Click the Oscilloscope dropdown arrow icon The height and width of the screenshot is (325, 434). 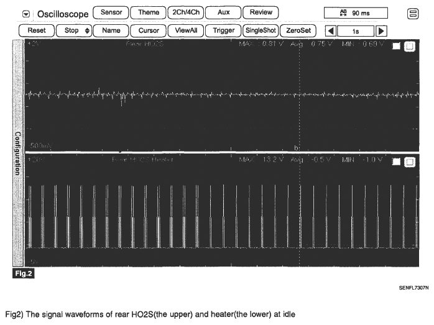pyautogui.click(x=25, y=13)
